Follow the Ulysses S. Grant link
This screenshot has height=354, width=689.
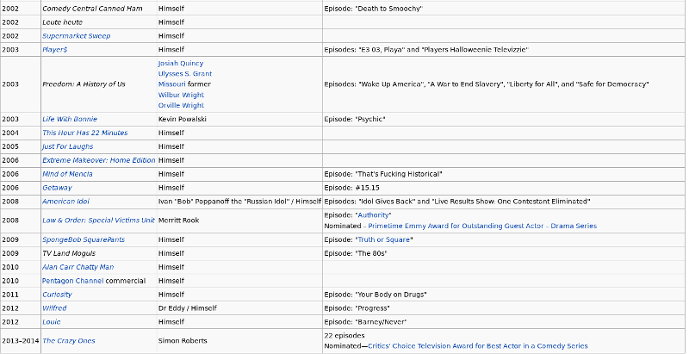(x=185, y=74)
